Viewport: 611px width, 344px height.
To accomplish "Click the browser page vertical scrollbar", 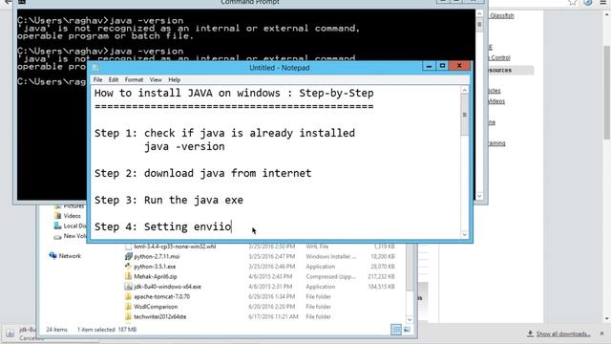I will click(607, 92).
